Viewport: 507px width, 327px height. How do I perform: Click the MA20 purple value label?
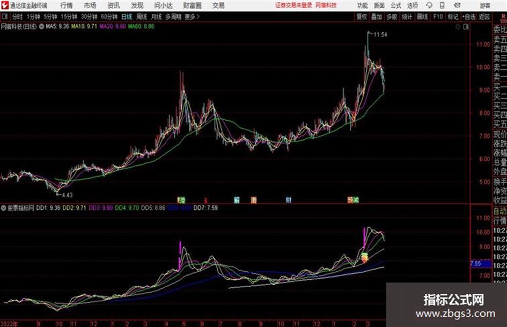pos(113,26)
